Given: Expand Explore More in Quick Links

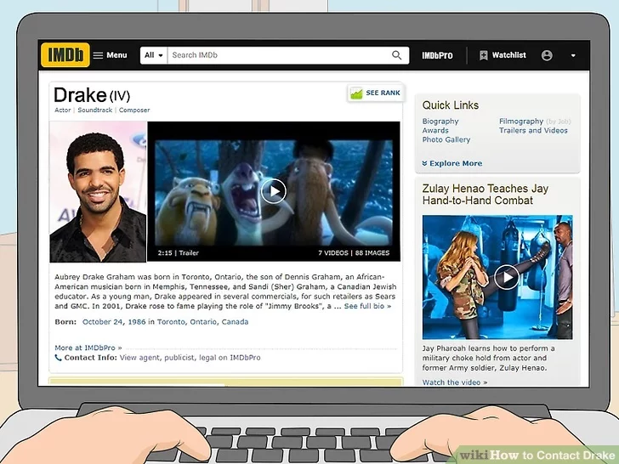Looking at the screenshot, I should (452, 163).
